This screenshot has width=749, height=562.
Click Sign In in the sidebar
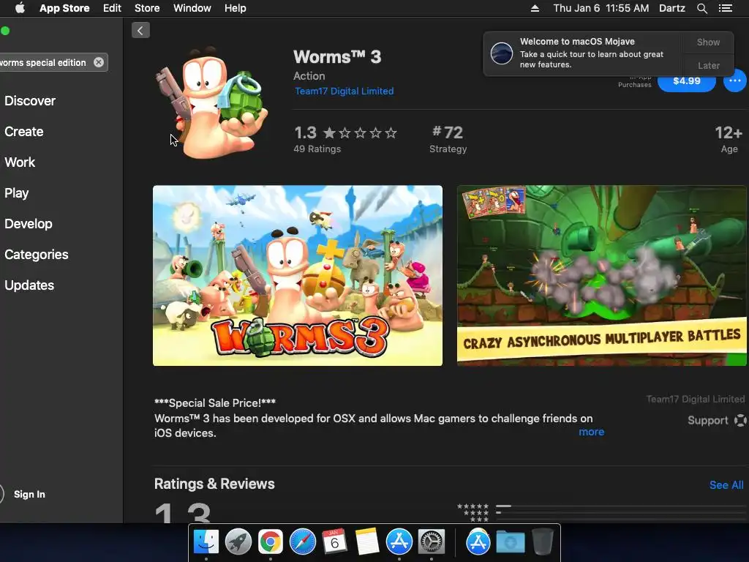pos(29,494)
